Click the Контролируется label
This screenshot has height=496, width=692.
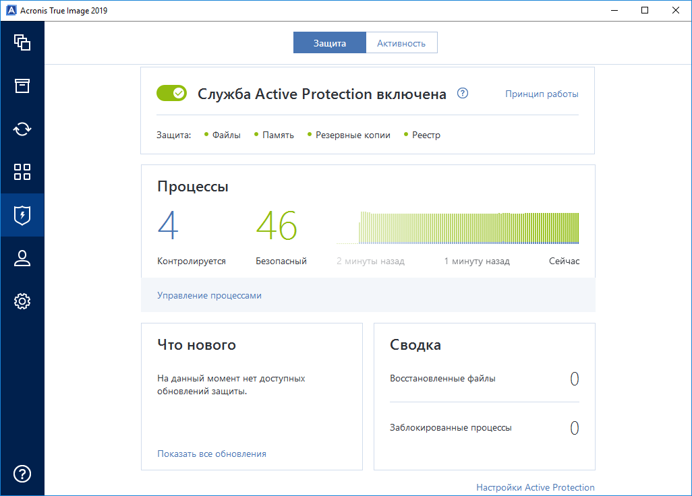(192, 261)
